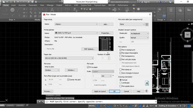Open the mm units dropdown in Plot scale
Viewport: 193px width, 108px height.
106,76
